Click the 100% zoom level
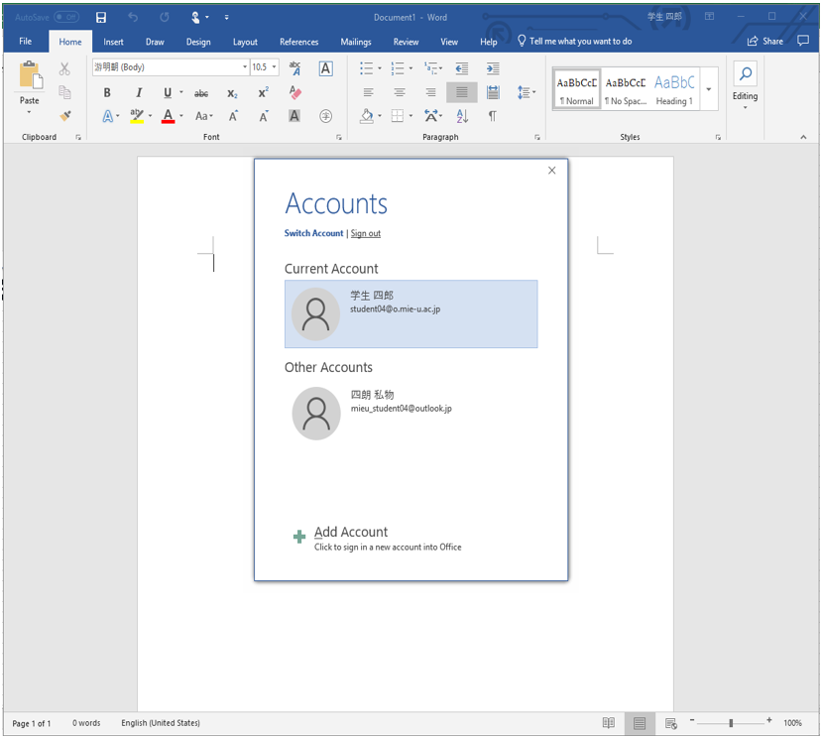 coord(792,723)
